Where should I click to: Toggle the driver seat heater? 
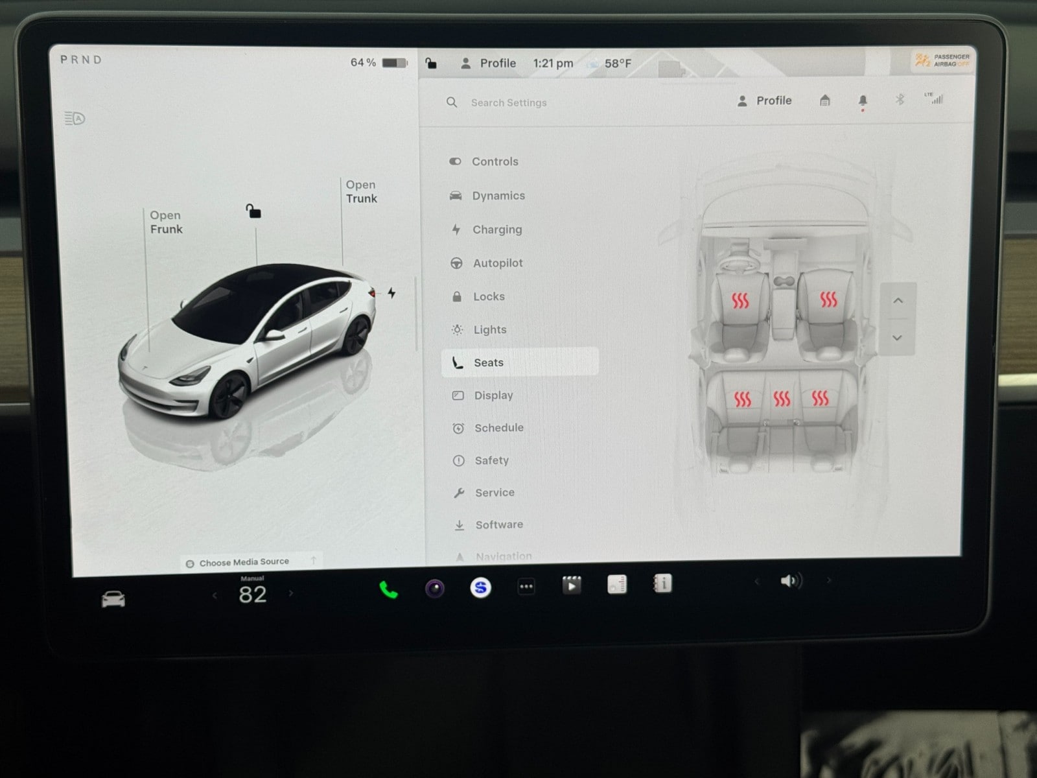click(x=740, y=300)
